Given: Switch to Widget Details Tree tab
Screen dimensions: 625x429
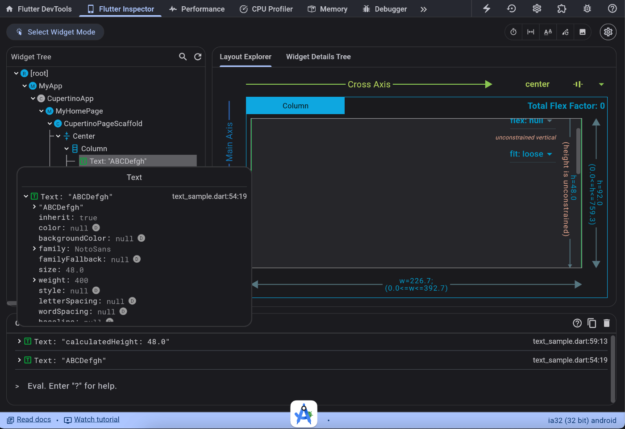Looking at the screenshot, I should (318, 57).
